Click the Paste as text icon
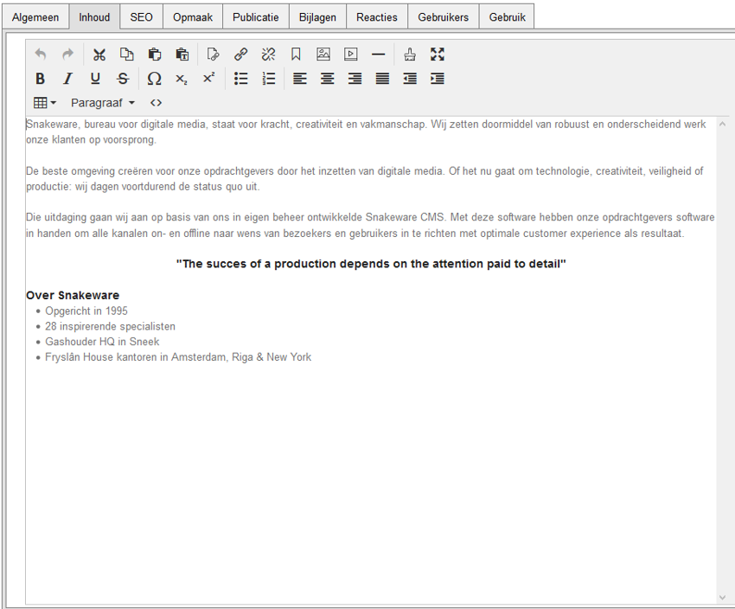This screenshot has height=609, width=735. pos(182,54)
